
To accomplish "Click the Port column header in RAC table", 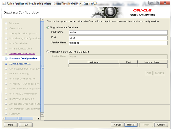I will click(x=128, y=62).
